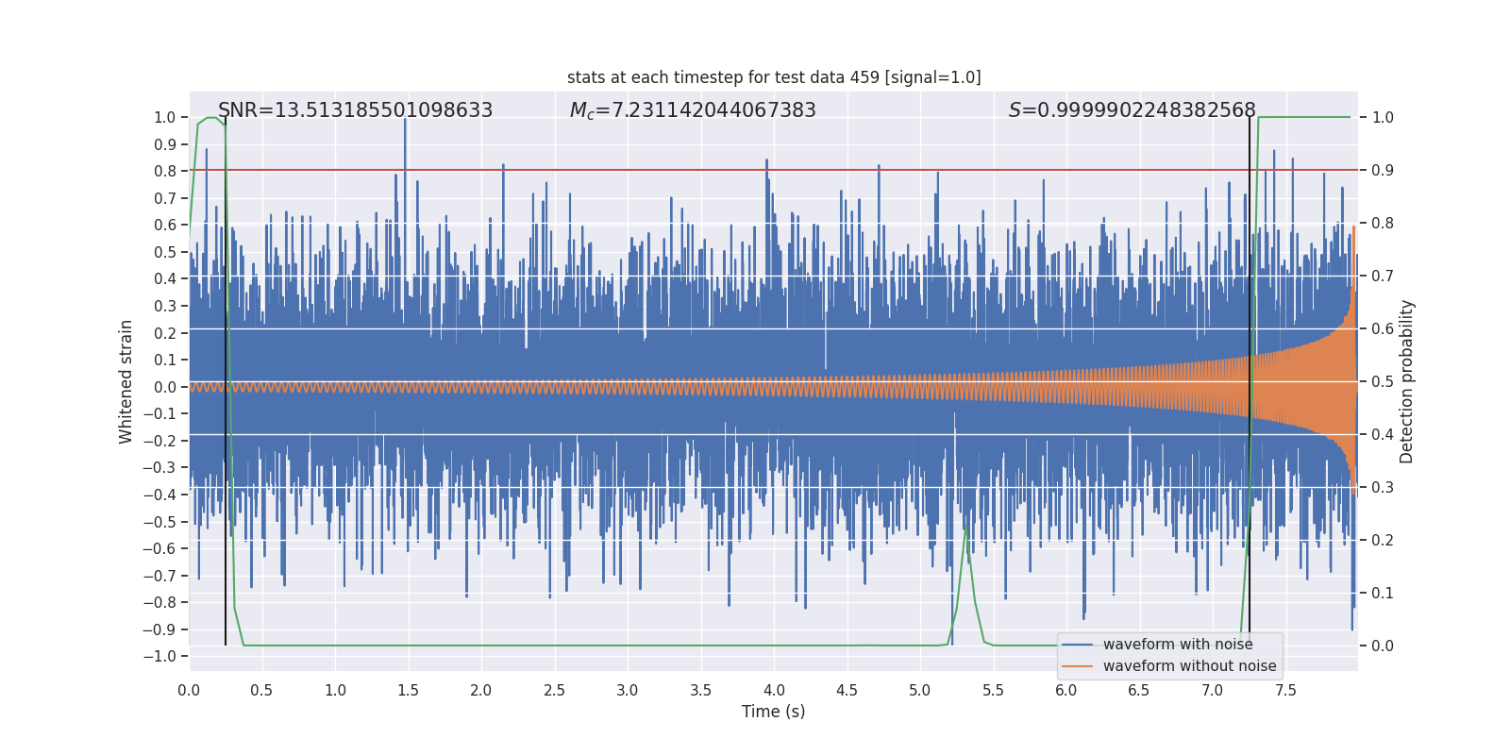Click x-axis tick label 4.5
The width and height of the screenshot is (1510, 755).
pyautogui.click(x=847, y=690)
